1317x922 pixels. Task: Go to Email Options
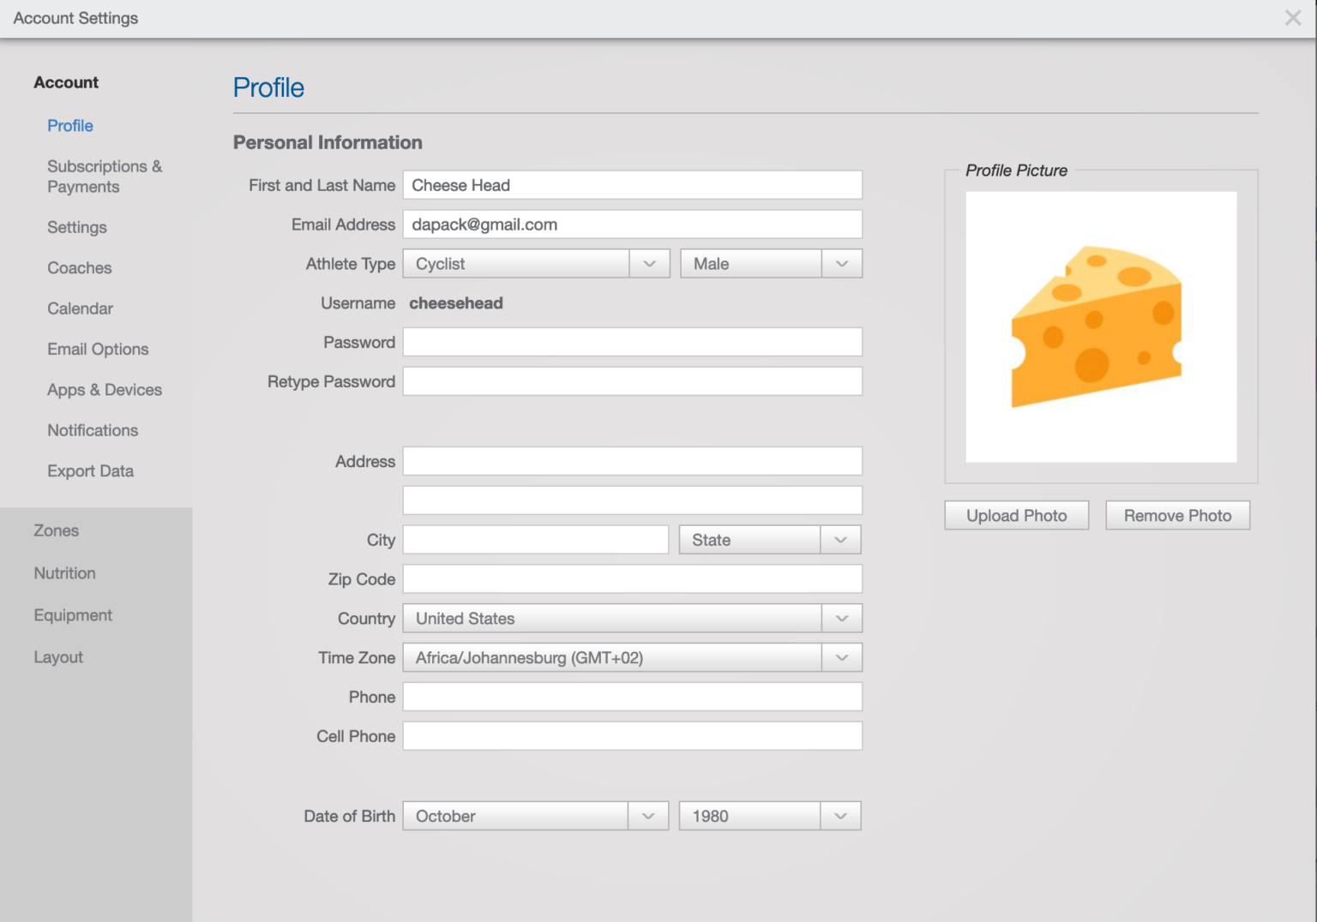[x=98, y=349]
